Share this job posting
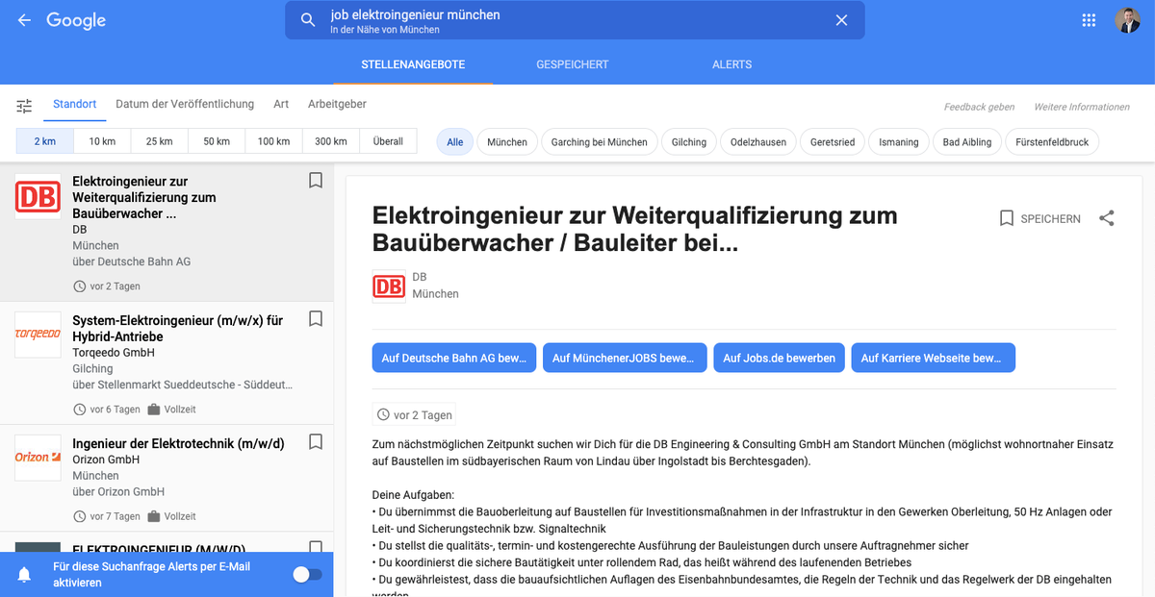Image resolution: width=1155 pixels, height=597 pixels. pyautogui.click(x=1107, y=218)
